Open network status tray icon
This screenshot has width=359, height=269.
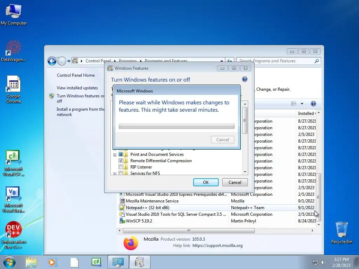click(315, 262)
